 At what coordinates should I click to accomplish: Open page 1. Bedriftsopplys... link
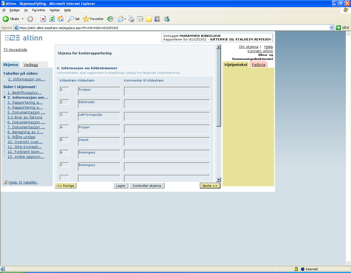pos(24,92)
